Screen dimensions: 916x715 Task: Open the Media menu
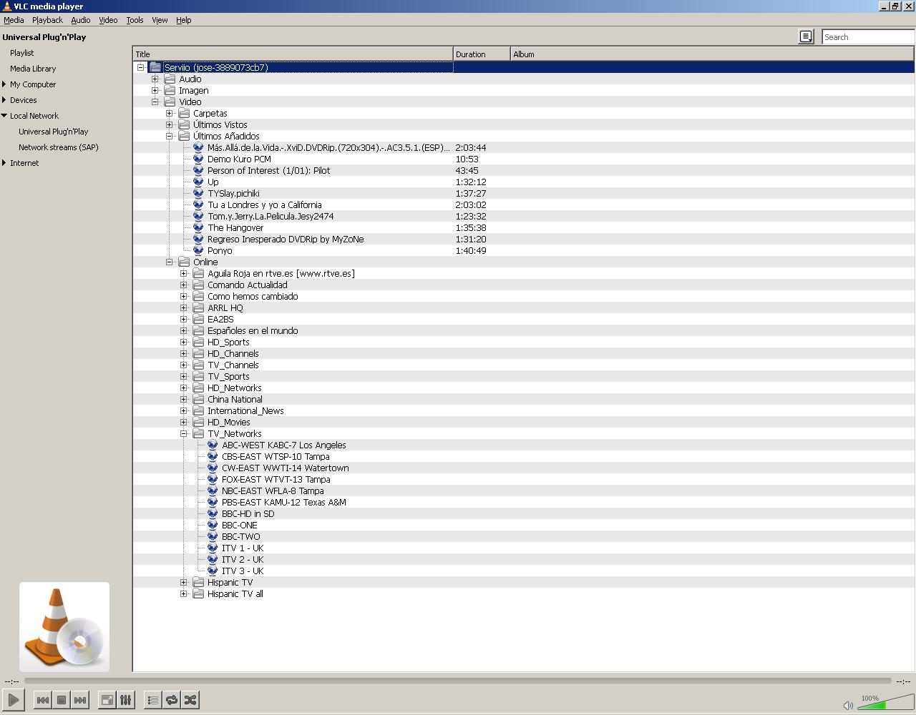(14, 20)
